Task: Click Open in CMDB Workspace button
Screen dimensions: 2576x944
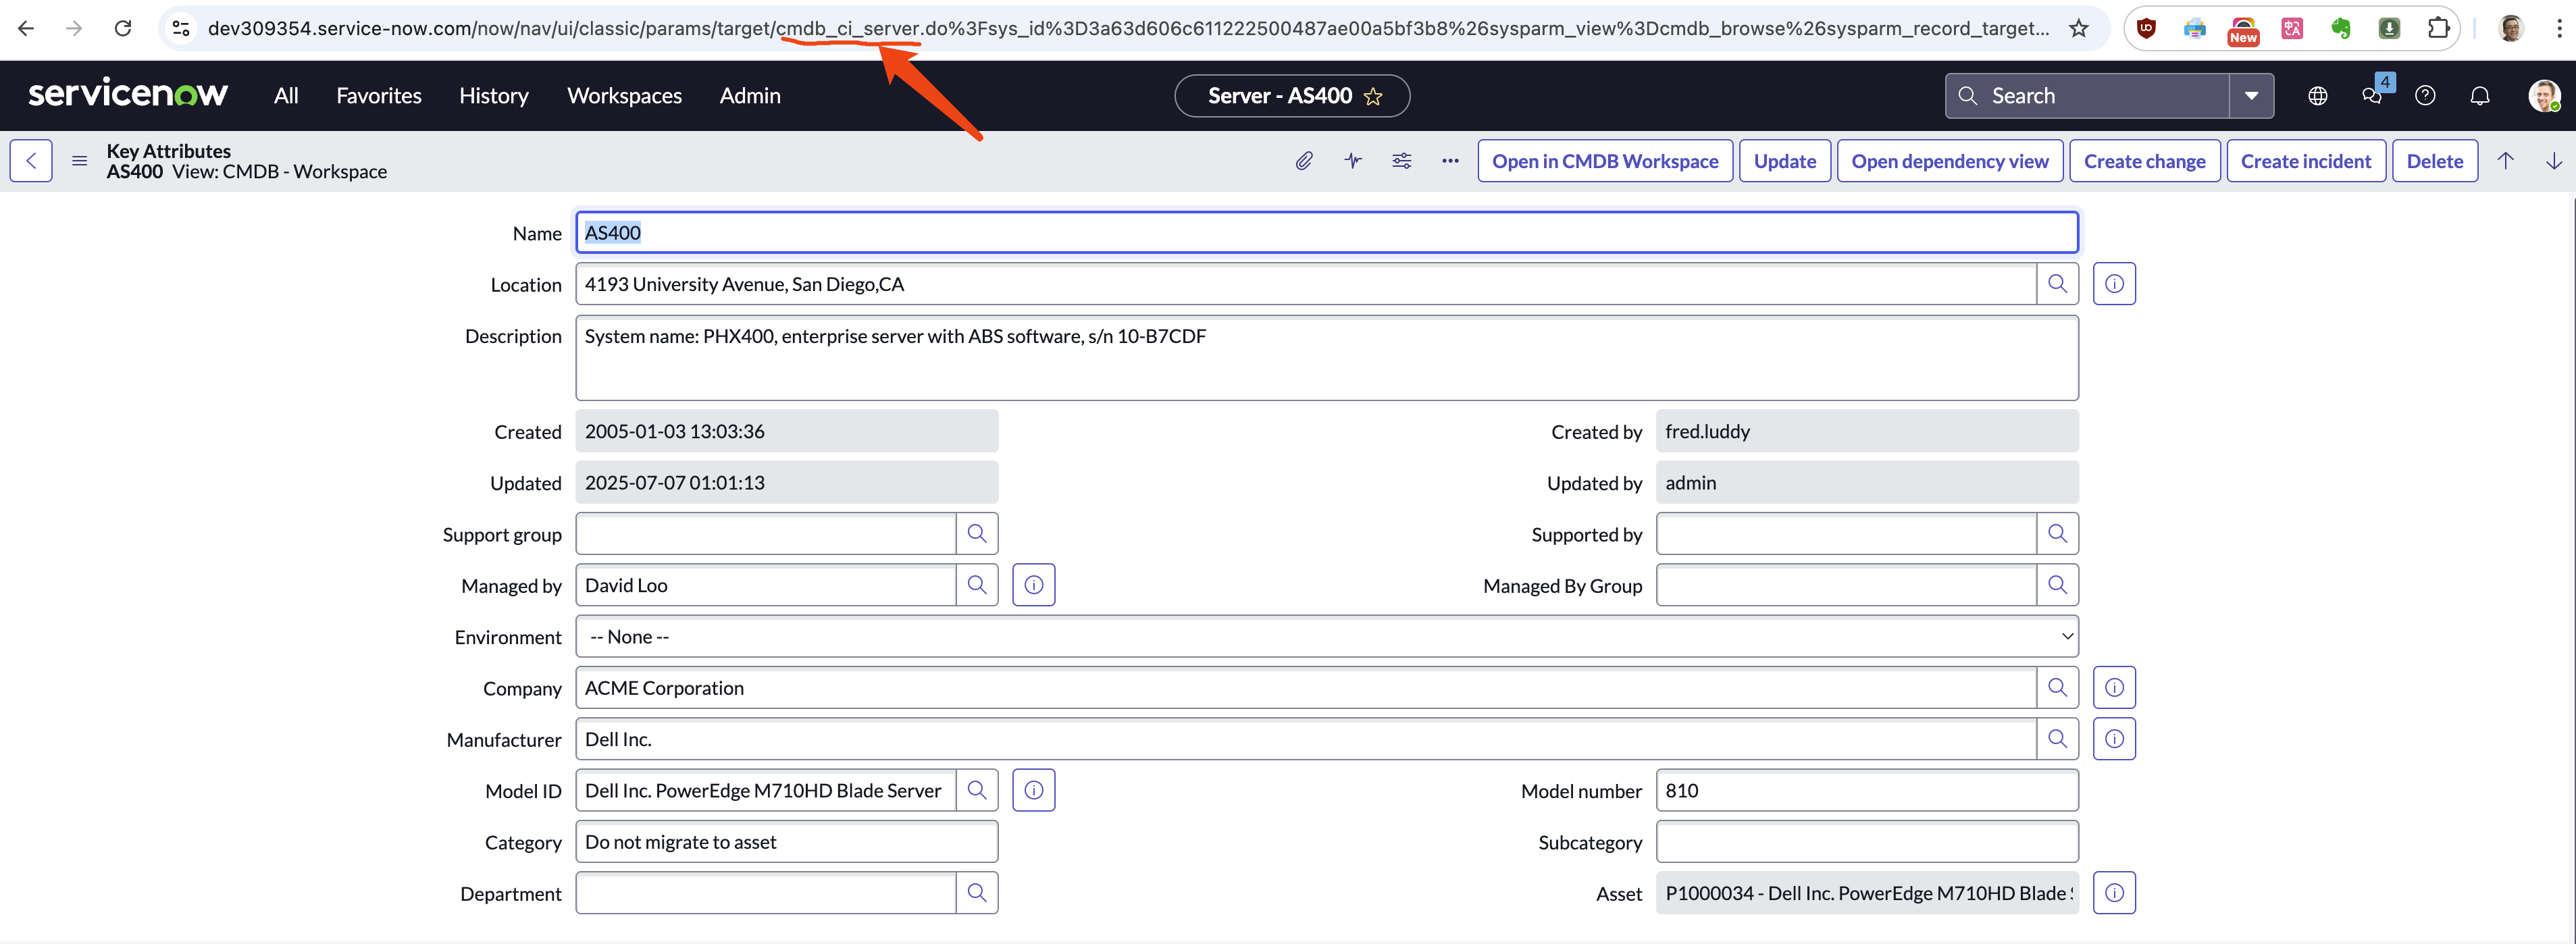Action: (x=1604, y=161)
